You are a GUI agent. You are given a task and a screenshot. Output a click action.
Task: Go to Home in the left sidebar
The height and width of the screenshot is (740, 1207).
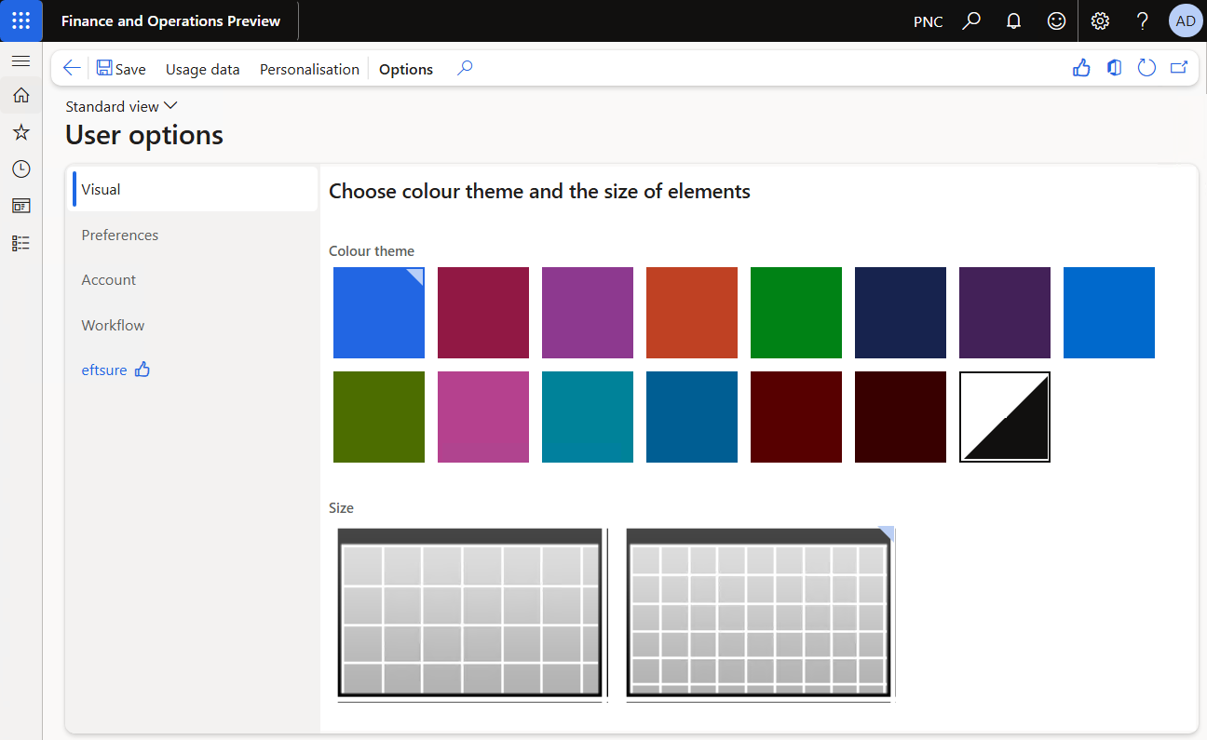tap(20, 95)
